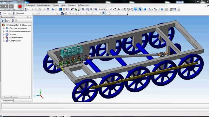Screen dimensions: 209x117
Task: Click the red Record button
Action: tap(20, 6)
